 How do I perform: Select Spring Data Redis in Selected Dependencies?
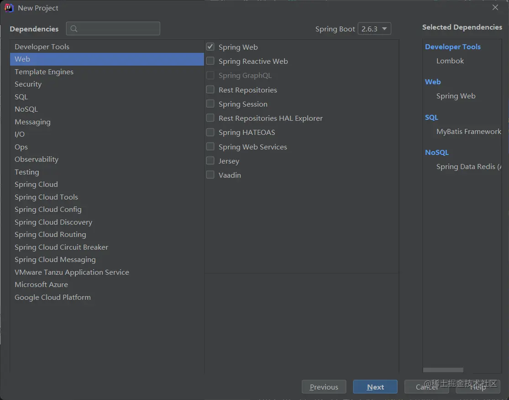(x=468, y=167)
